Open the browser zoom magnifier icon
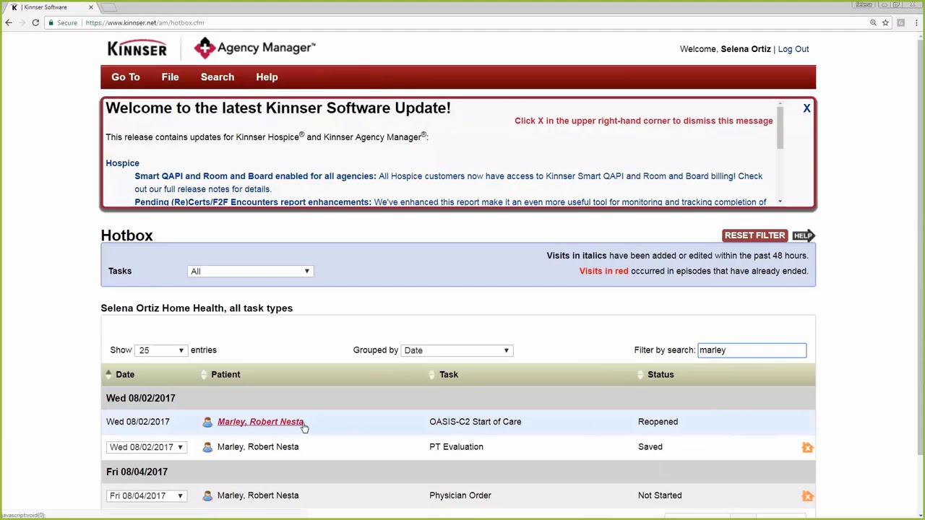Viewport: 925px width, 520px height. point(873,23)
